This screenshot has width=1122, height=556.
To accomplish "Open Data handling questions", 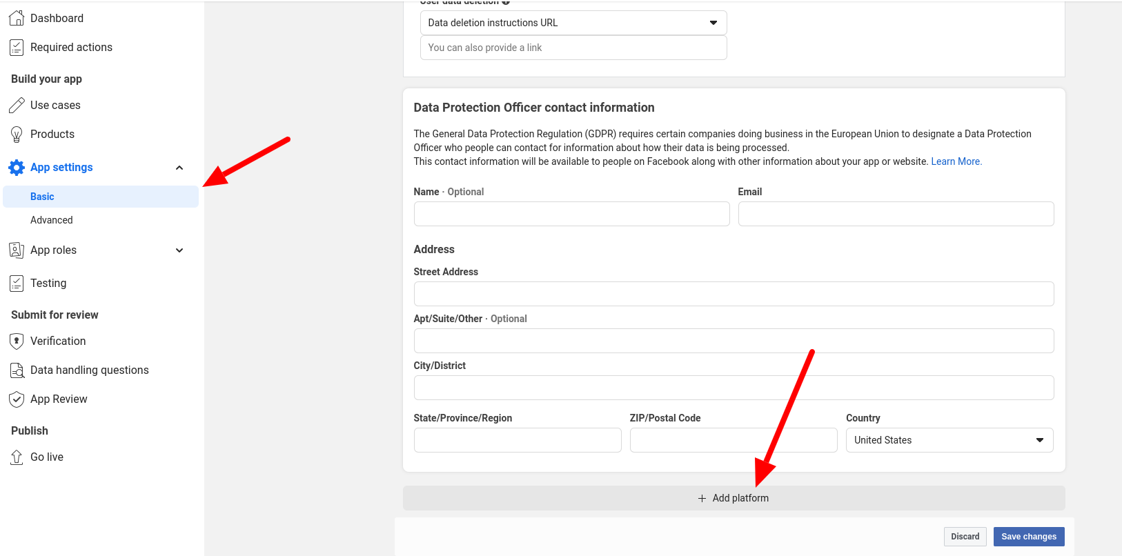I will coord(90,370).
